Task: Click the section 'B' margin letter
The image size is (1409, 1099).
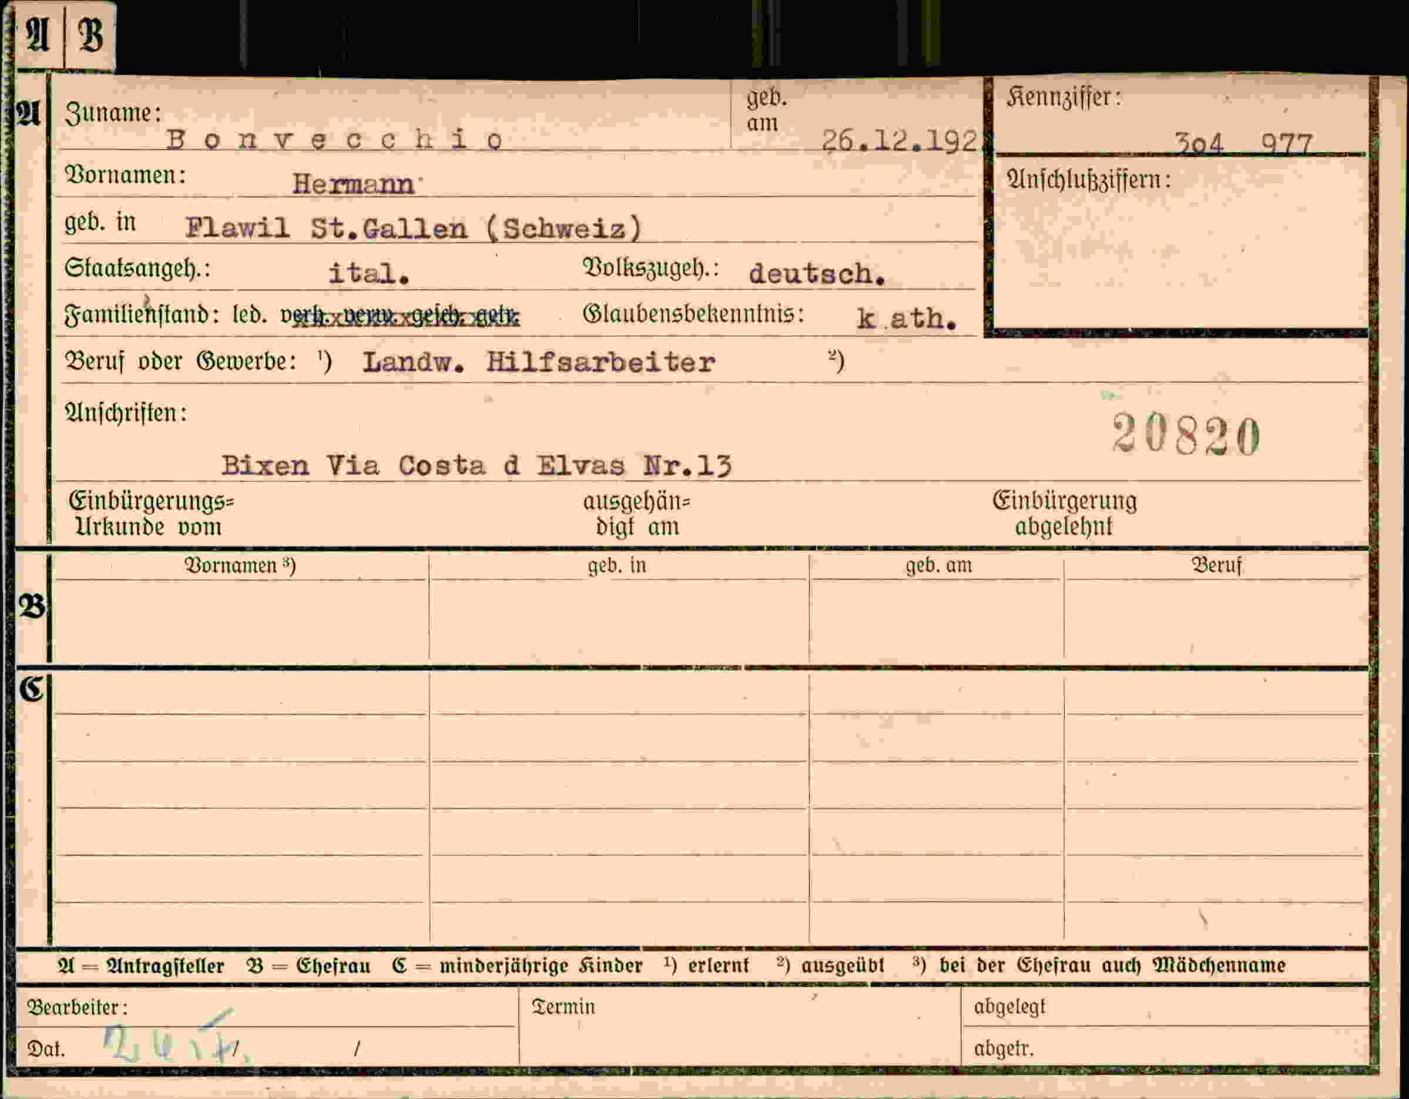Action: [32, 607]
